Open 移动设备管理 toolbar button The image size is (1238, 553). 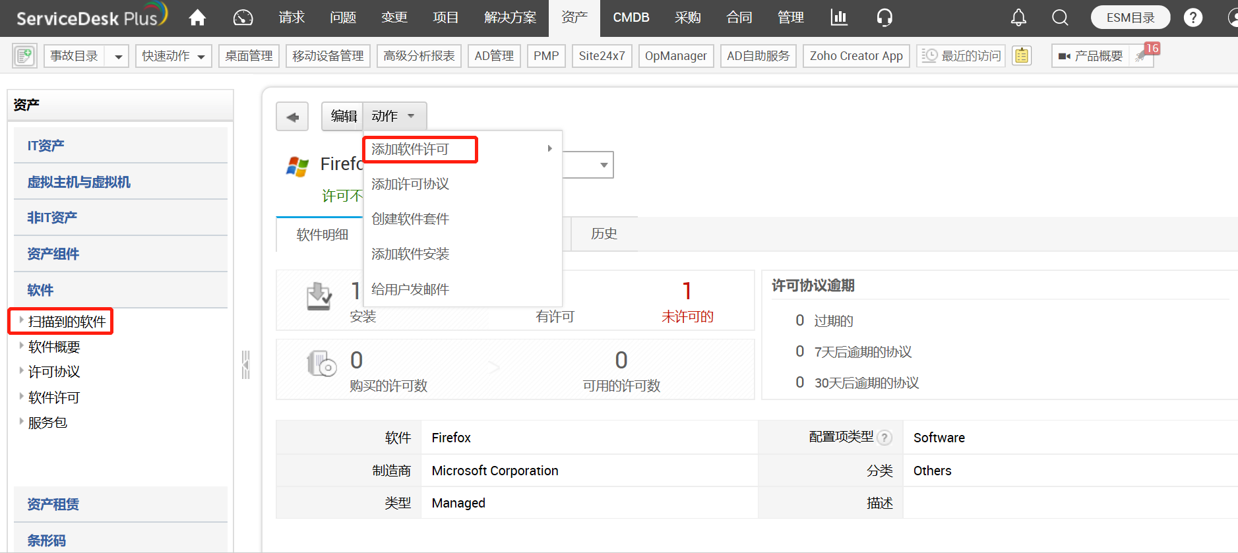tap(328, 56)
